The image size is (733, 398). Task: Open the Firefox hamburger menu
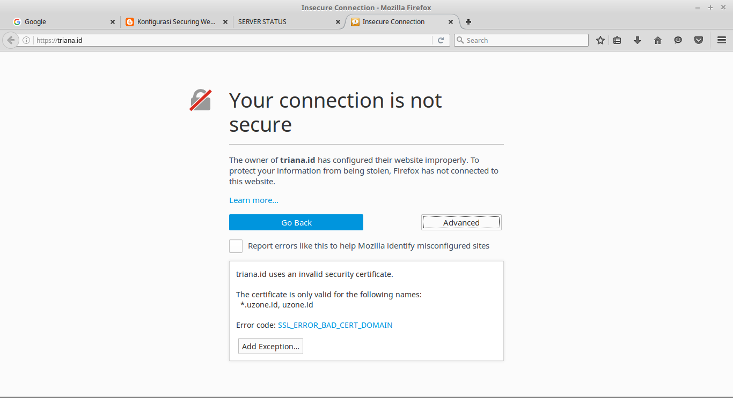[x=722, y=40]
